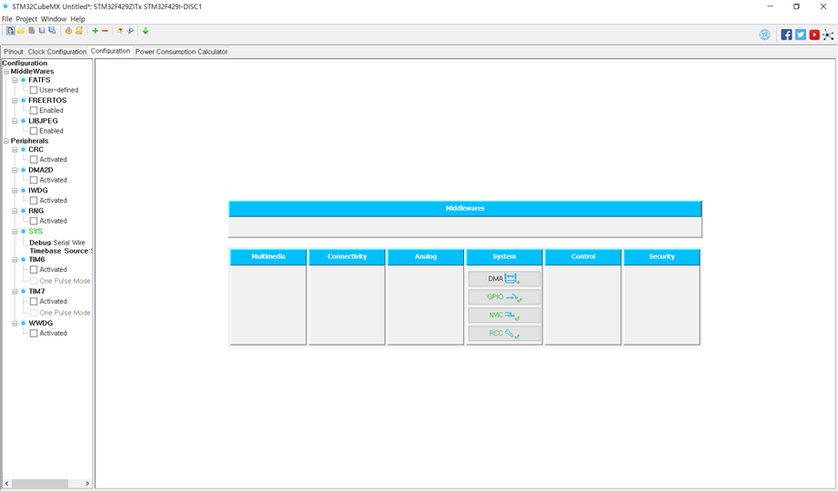Click the gray document toolbar icon
This screenshot has height=491, width=838.
click(32, 31)
